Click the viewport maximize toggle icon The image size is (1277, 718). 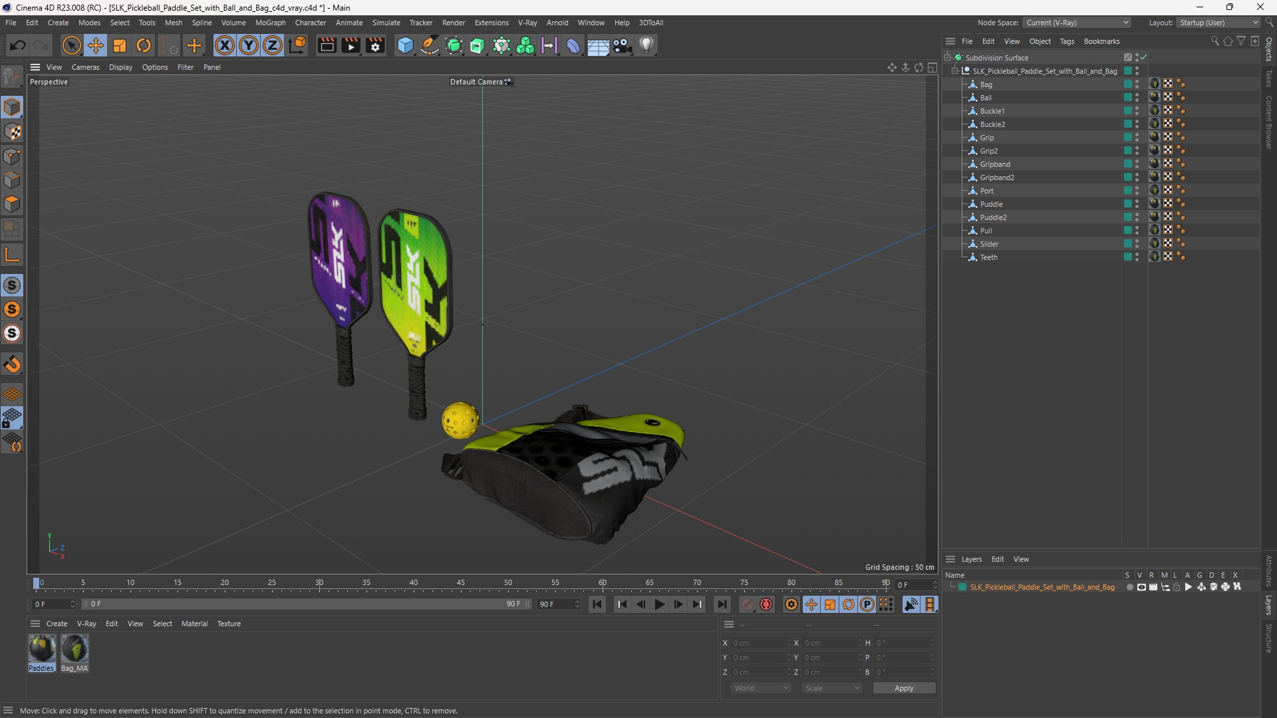932,67
